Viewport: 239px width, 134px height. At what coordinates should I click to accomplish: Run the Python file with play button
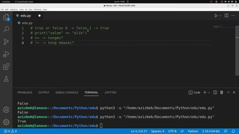coord(216,16)
